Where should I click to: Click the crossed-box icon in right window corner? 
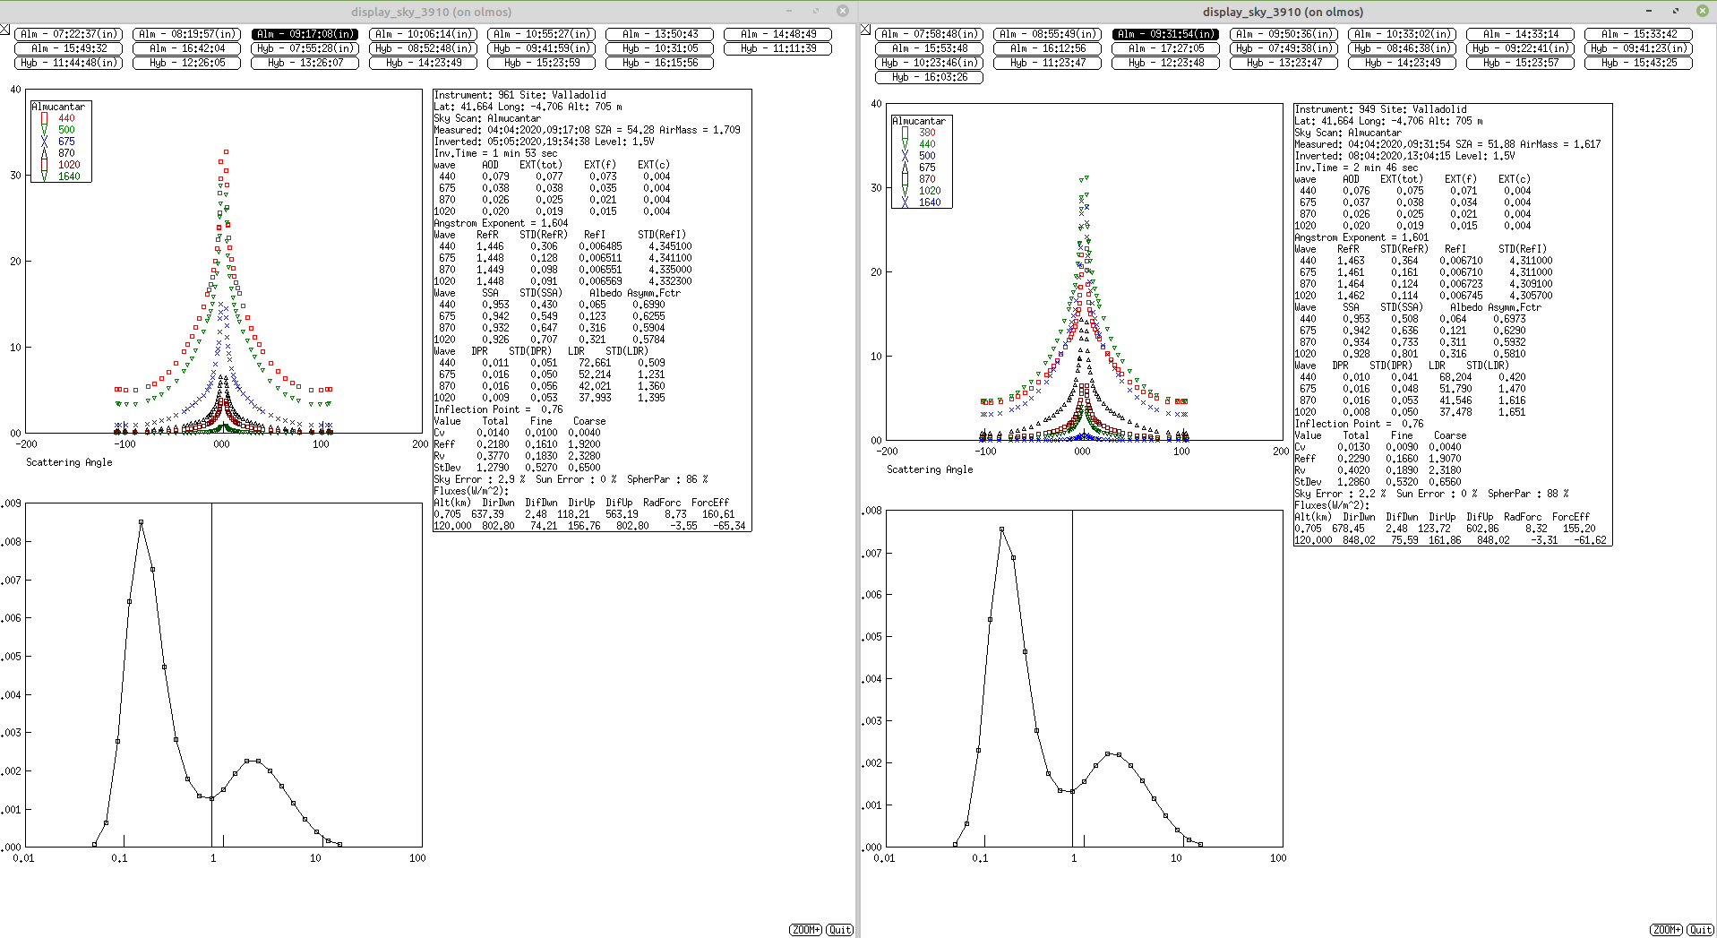pos(865,30)
